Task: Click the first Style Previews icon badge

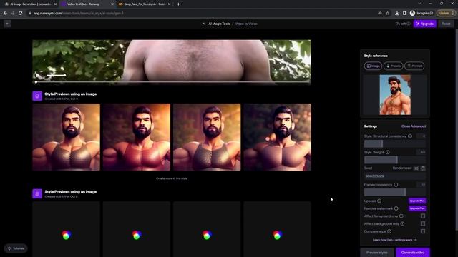Action: point(37,96)
